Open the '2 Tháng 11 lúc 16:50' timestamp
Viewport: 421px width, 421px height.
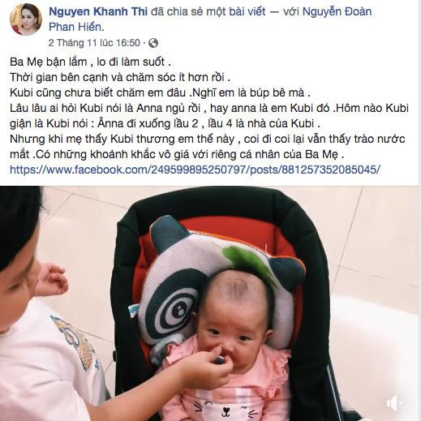pos(94,43)
